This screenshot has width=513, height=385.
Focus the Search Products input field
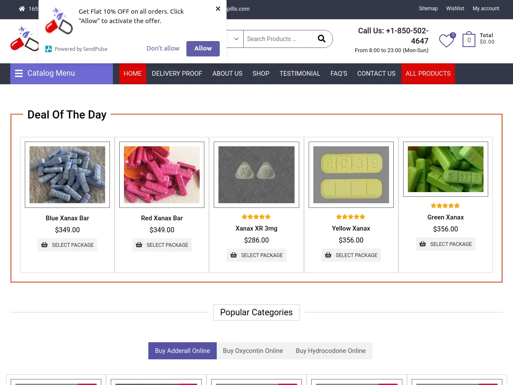coord(279,39)
